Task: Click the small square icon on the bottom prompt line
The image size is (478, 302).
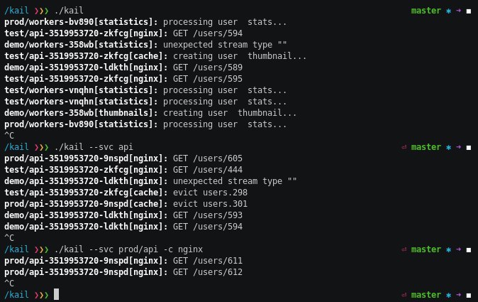Action: tap(468, 294)
